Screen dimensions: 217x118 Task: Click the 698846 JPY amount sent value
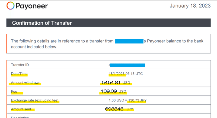(x=119, y=109)
